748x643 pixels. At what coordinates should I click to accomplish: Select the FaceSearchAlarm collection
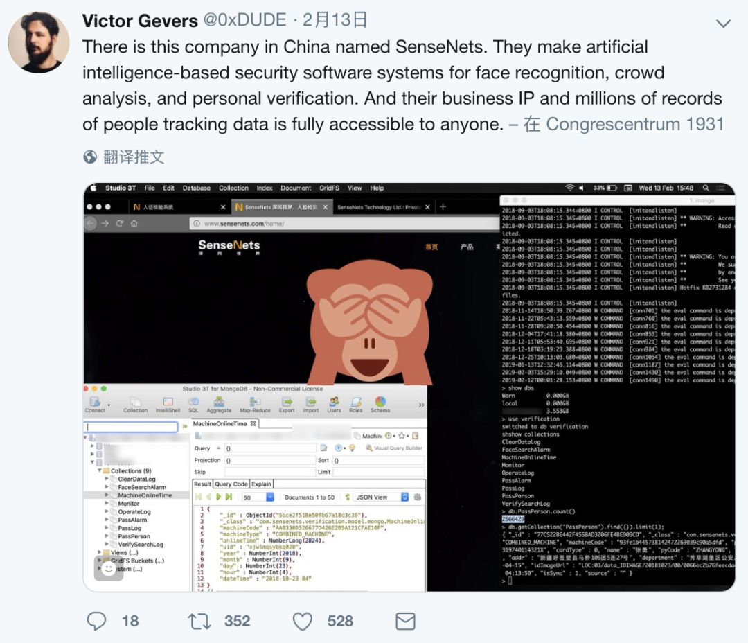(x=142, y=487)
